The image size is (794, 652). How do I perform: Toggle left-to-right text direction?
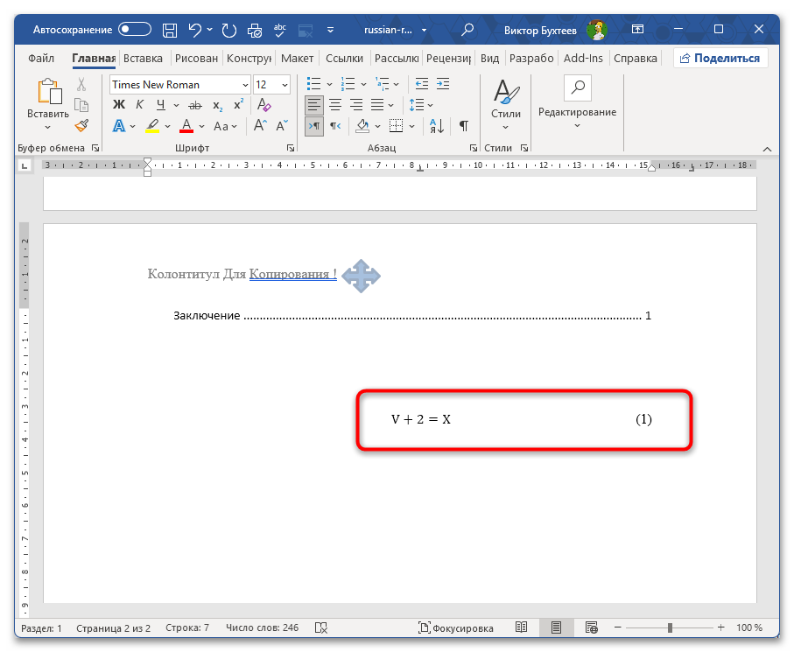coord(314,126)
